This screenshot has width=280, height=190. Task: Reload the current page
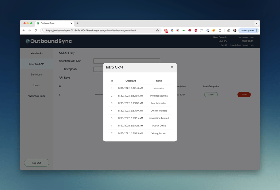[x=36, y=31]
